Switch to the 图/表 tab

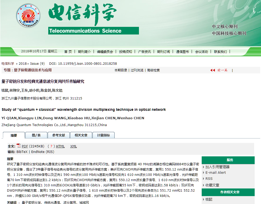[x=36, y=135]
